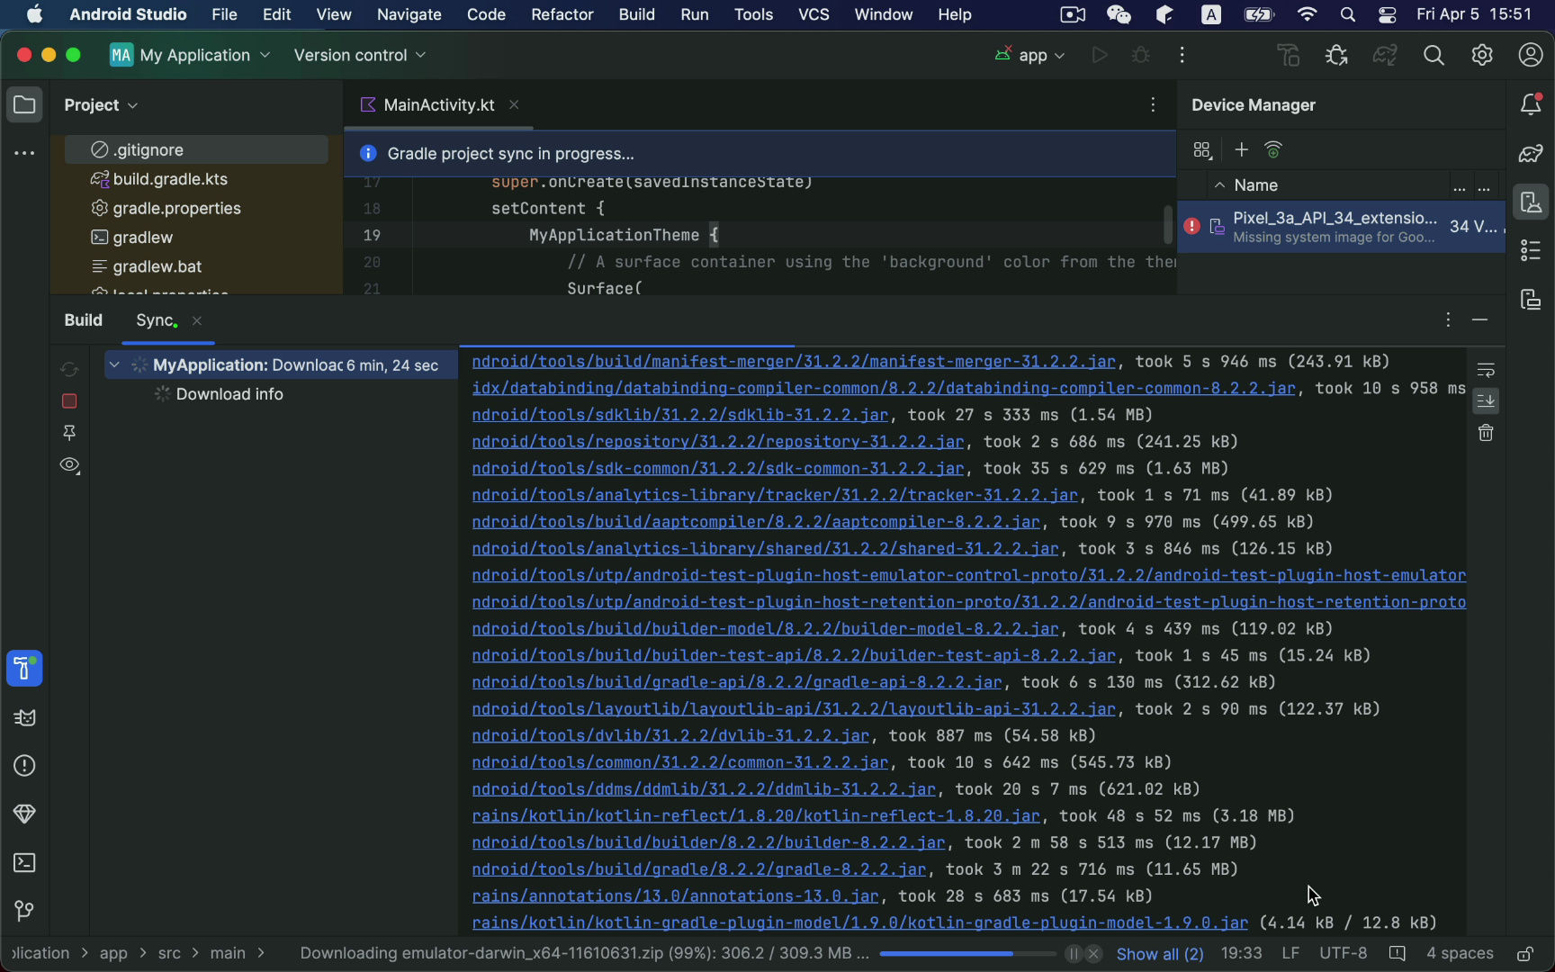Click the editor vertical scrollbar thumb
This screenshot has width=1555, height=972.
(1167, 224)
